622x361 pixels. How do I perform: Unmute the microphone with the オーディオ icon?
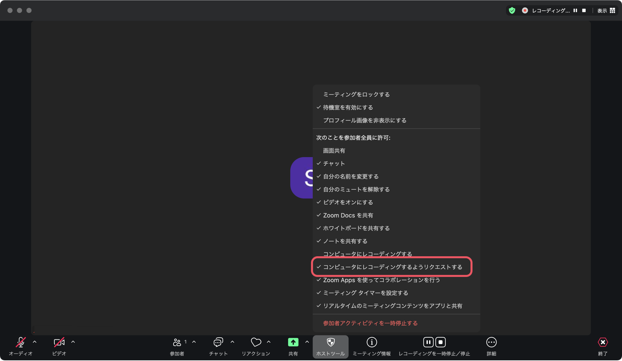click(x=20, y=342)
